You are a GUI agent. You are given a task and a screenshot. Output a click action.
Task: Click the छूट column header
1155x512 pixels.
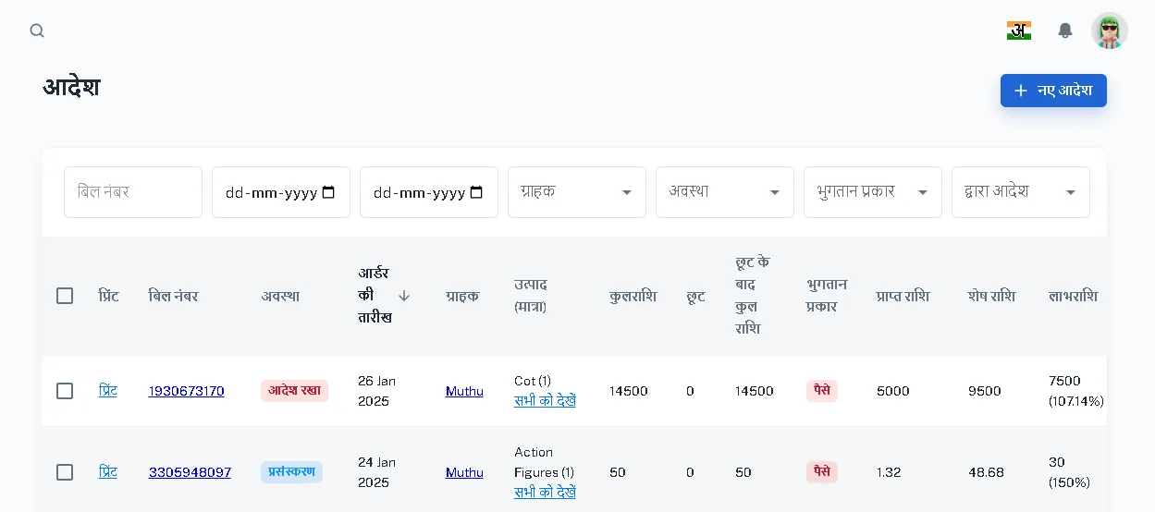point(695,297)
